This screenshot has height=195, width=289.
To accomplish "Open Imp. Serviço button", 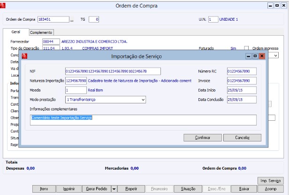I will (x=271, y=181).
